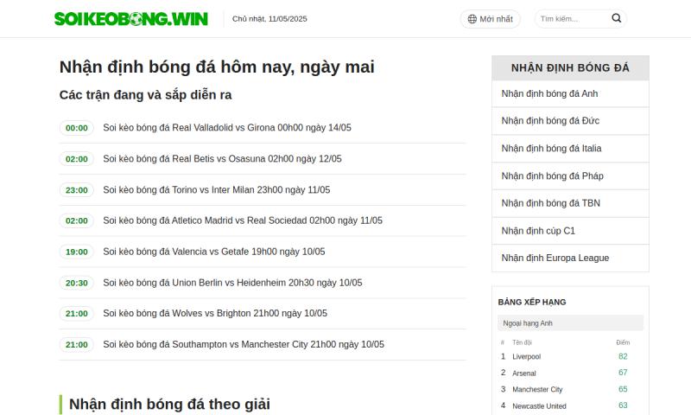Viewport: 691px width, 415px height.
Task: Open Wolves vs Brighton preview
Action: (x=215, y=313)
